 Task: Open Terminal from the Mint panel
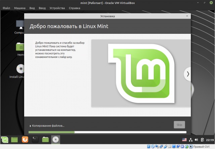click(35, 140)
